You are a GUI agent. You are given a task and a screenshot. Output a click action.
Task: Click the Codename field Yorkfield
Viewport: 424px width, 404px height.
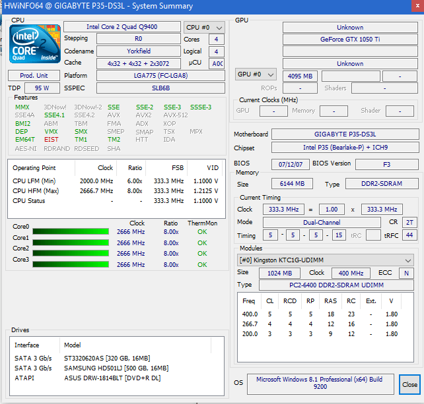[x=139, y=51]
